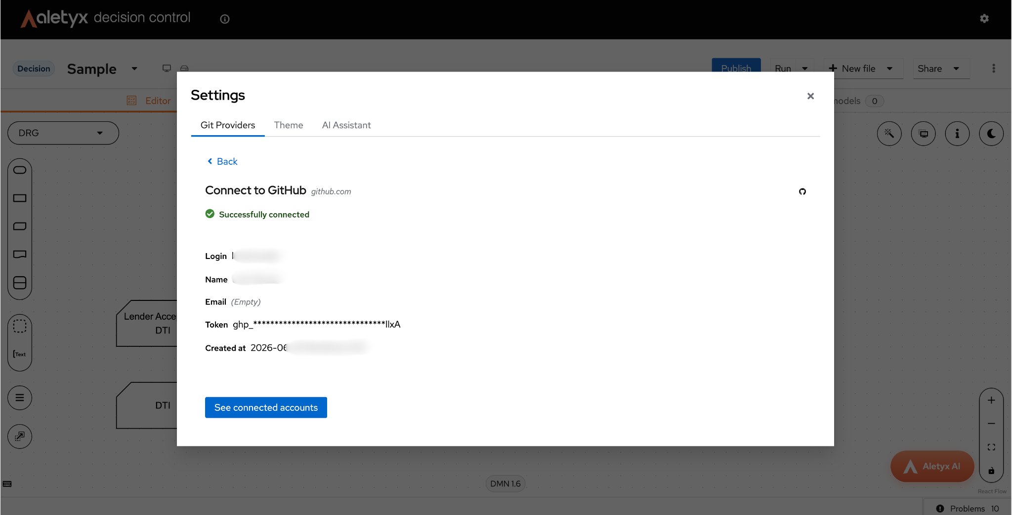This screenshot has height=515, width=1012.
Task: Click the desktop monitor icon near Sample
Action: point(167,68)
